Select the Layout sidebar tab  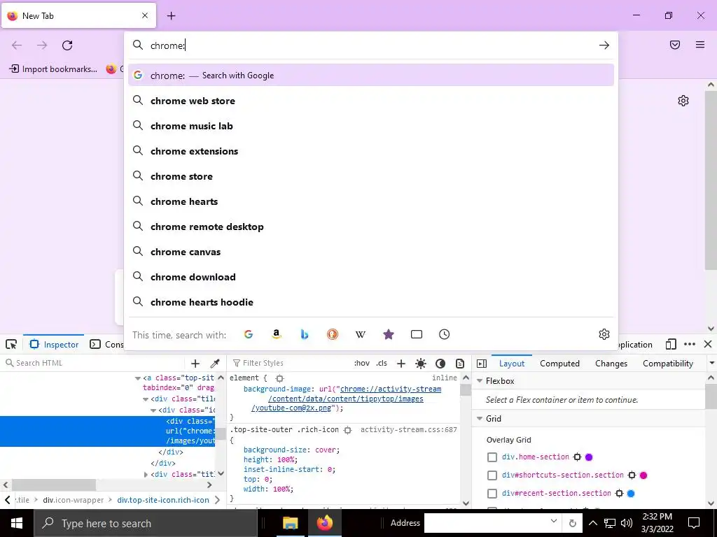point(512,364)
